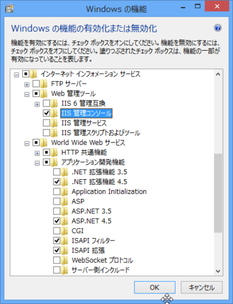Click the OK button
Screen dimensions: 233x304
155,288
